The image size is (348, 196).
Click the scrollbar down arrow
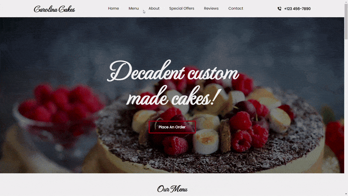pyautogui.click(x=346, y=194)
